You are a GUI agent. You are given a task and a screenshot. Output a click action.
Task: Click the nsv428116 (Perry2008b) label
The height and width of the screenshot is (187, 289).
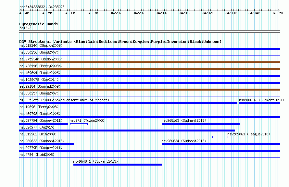point(41,66)
